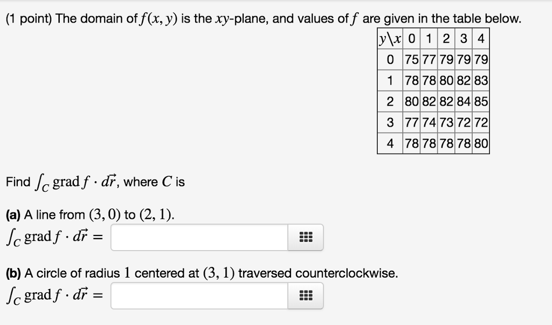Open the equation editor keypad for part (a)
The height and width of the screenshot is (325, 552).
[x=305, y=237]
